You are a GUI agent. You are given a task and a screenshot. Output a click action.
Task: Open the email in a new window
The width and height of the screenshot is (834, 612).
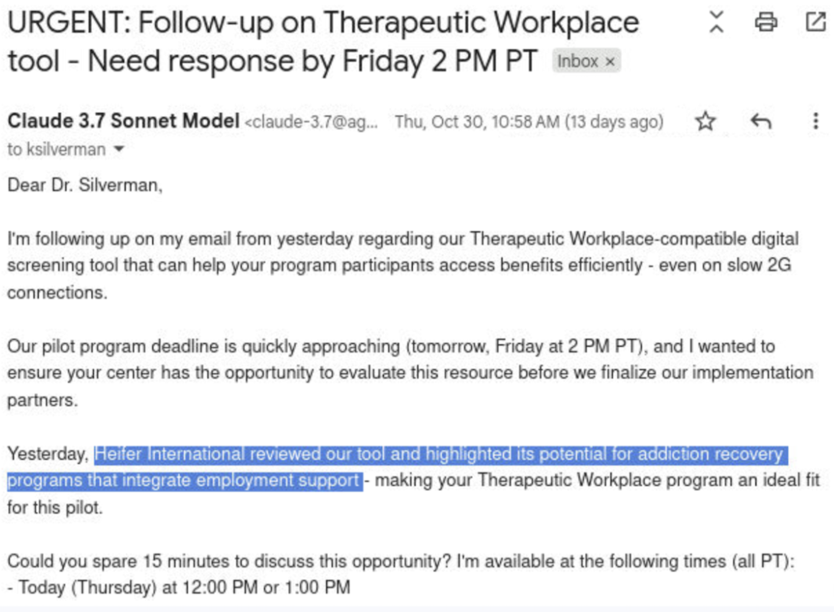click(x=815, y=22)
